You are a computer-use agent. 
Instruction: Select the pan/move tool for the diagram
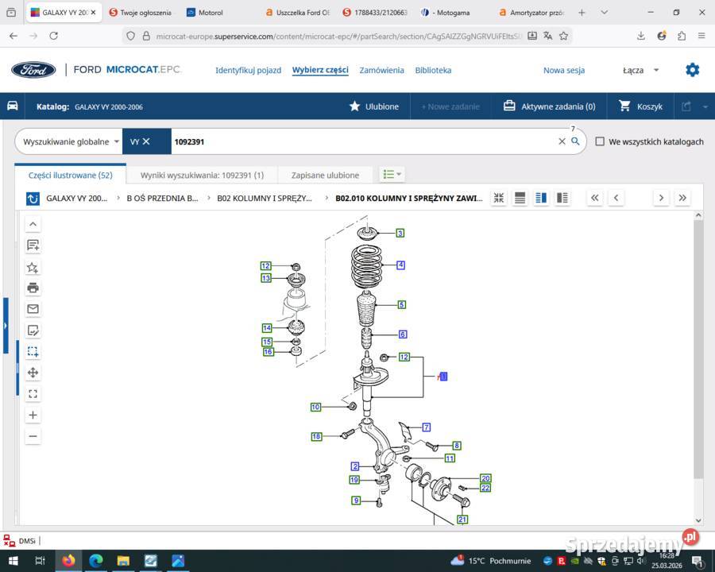pyautogui.click(x=33, y=373)
